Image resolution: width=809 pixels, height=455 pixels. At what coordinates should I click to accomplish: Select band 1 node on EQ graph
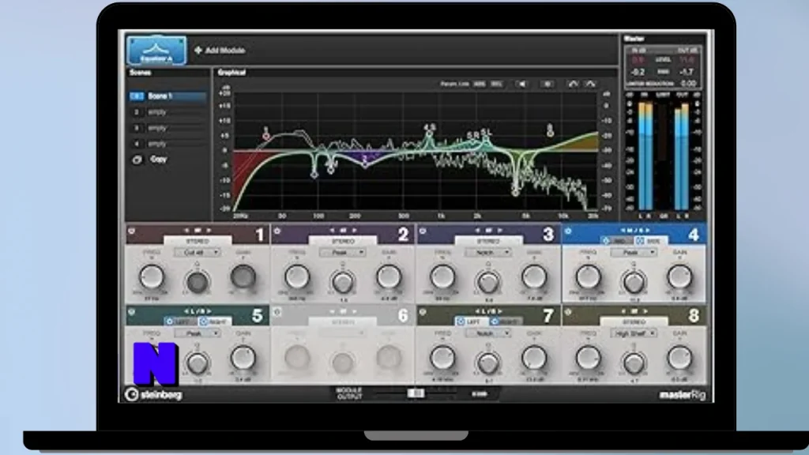pos(265,136)
